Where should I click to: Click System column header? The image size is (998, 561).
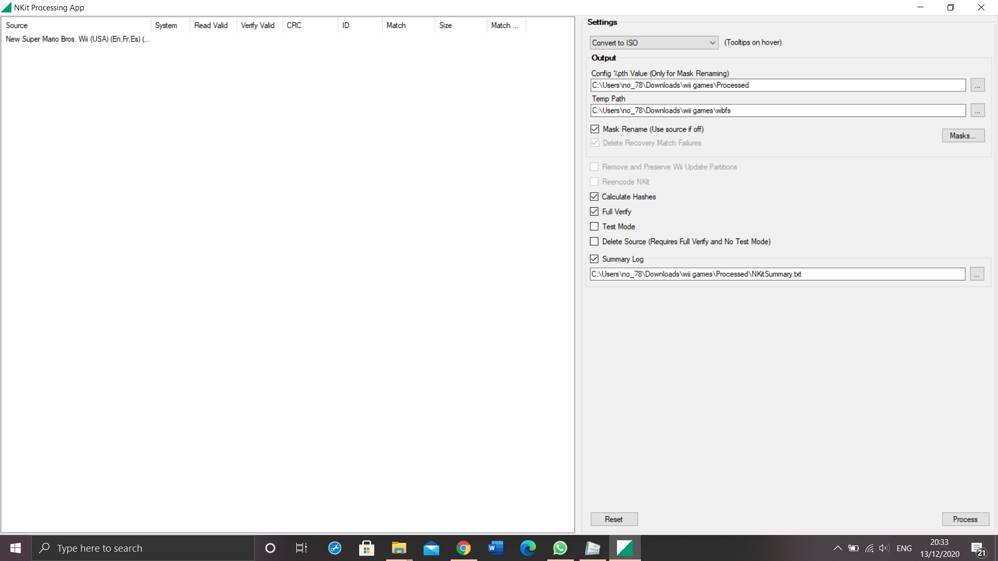(x=170, y=25)
